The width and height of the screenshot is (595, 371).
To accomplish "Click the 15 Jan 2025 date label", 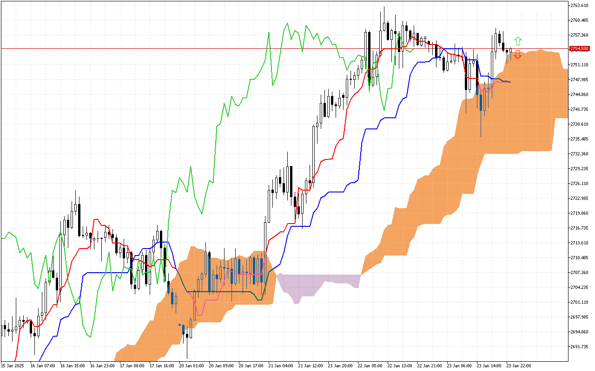I will click(13, 366).
